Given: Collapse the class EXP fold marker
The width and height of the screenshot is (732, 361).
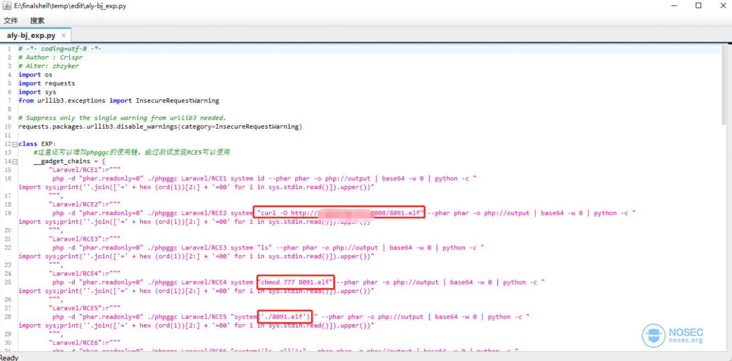Looking at the screenshot, I should pyautogui.click(x=15, y=144).
